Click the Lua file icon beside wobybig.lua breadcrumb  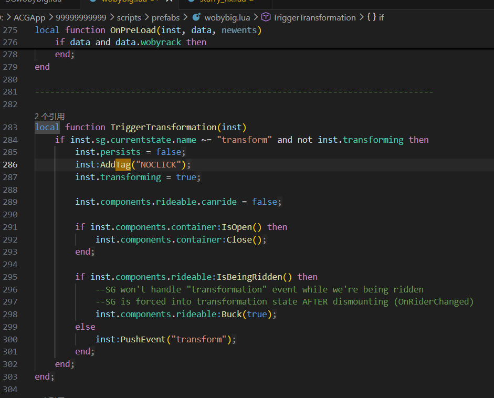click(x=196, y=17)
